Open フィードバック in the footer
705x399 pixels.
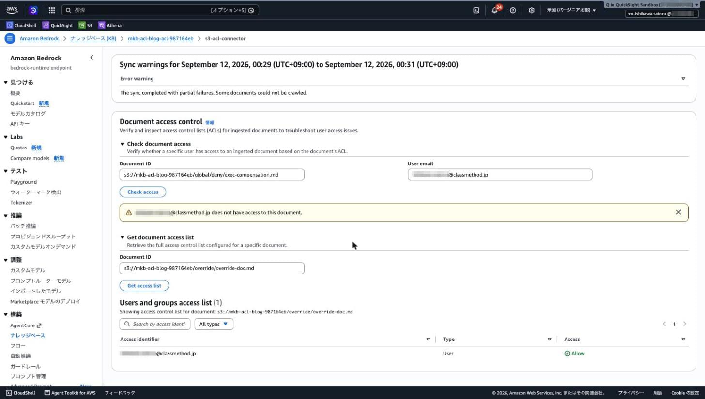point(120,393)
